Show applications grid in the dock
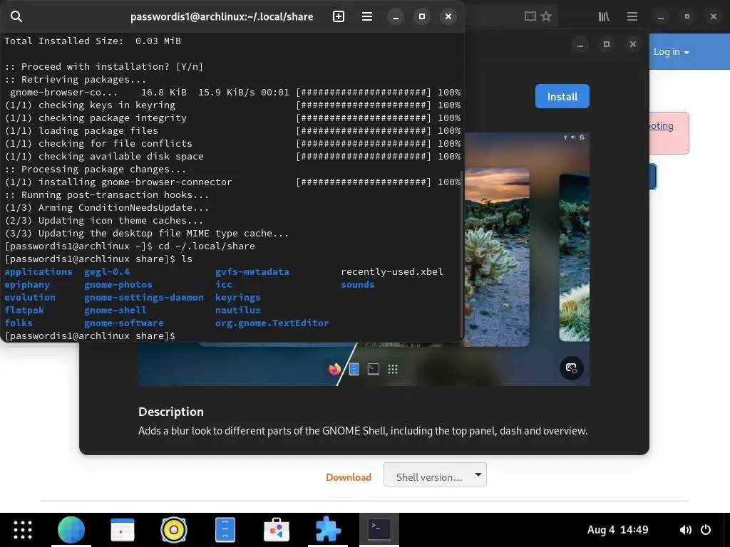 23,529
